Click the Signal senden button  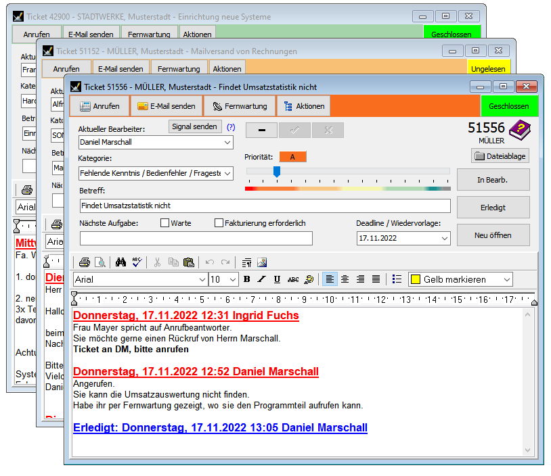[x=195, y=126]
